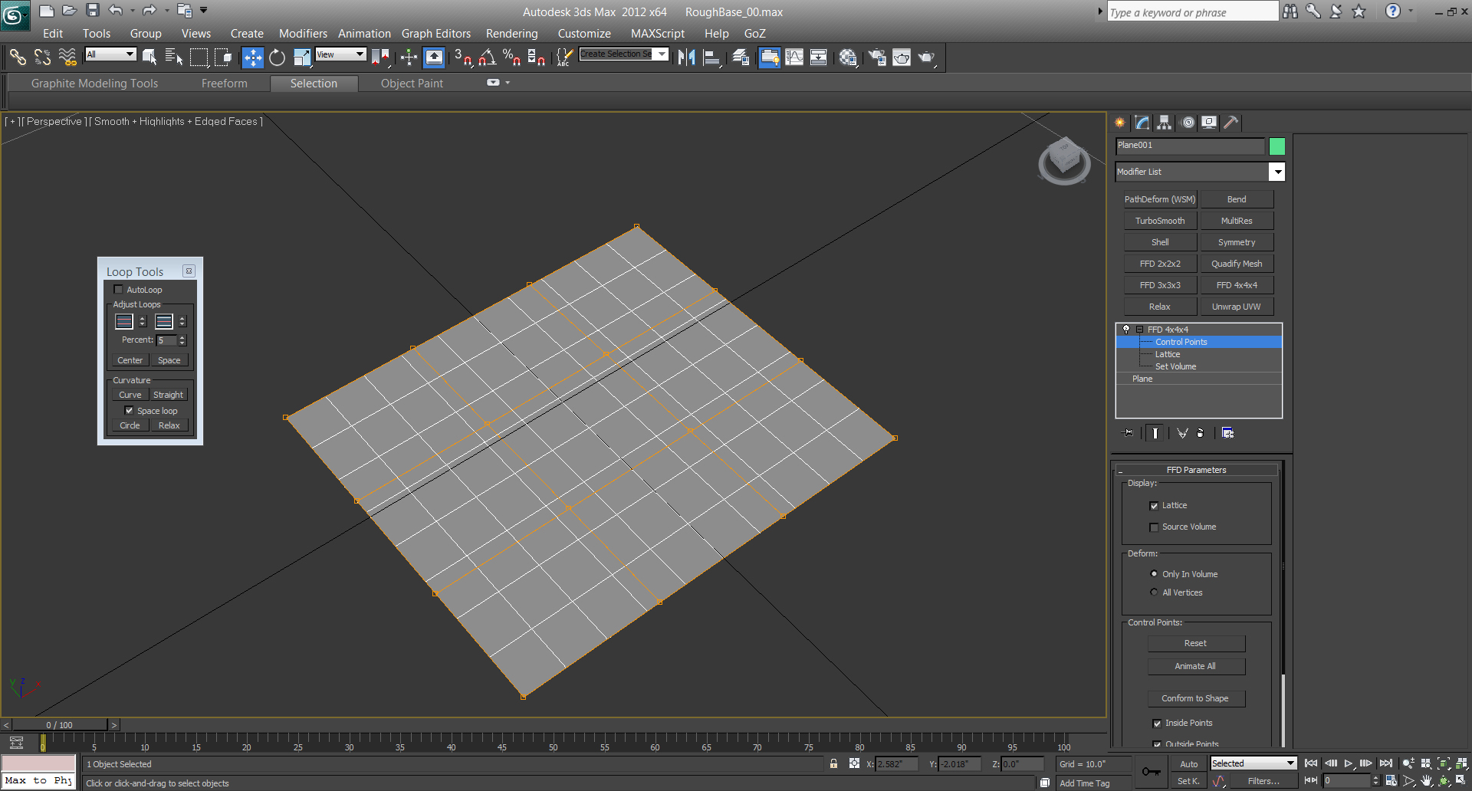This screenshot has height=791, width=1472.
Task: Open the ribbon options dropdown arrow
Action: tap(508, 83)
